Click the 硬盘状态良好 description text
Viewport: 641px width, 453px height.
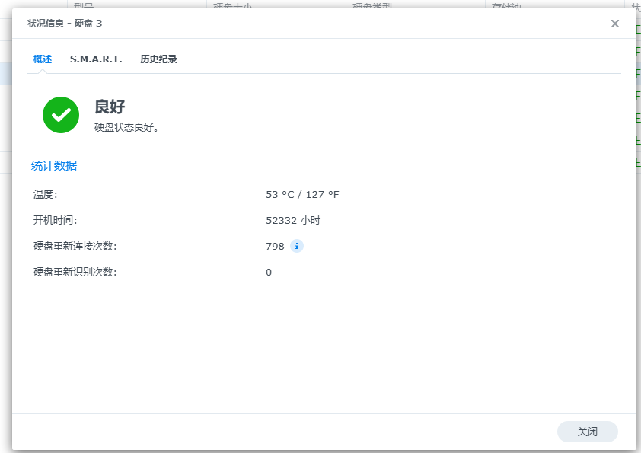pyautogui.click(x=126, y=128)
